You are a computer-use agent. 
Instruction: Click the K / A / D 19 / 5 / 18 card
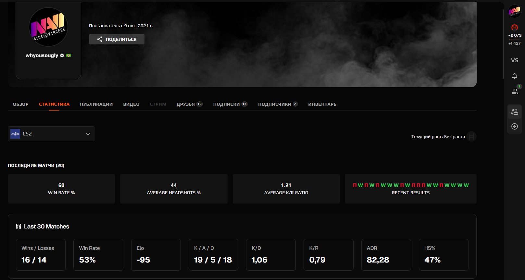213,255
